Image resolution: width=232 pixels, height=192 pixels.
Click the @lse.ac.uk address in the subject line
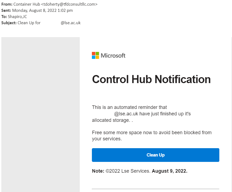tap(71, 23)
